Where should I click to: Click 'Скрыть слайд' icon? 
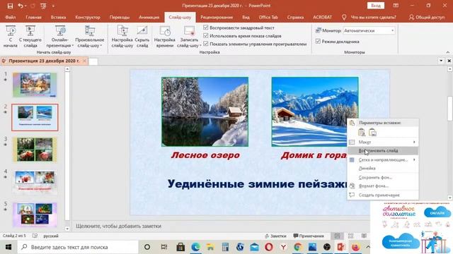pos(142,36)
